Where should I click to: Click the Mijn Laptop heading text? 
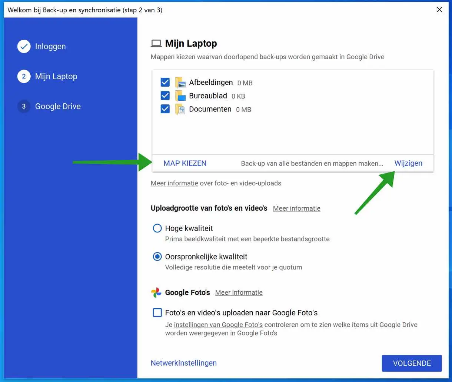click(191, 43)
